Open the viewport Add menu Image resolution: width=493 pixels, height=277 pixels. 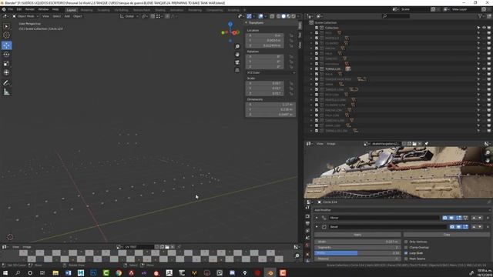pyautogui.click(x=67, y=16)
